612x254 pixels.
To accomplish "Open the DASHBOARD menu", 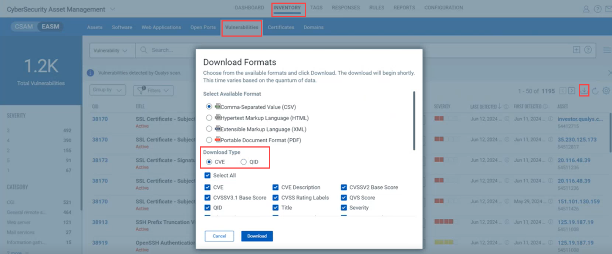I will click(x=249, y=8).
